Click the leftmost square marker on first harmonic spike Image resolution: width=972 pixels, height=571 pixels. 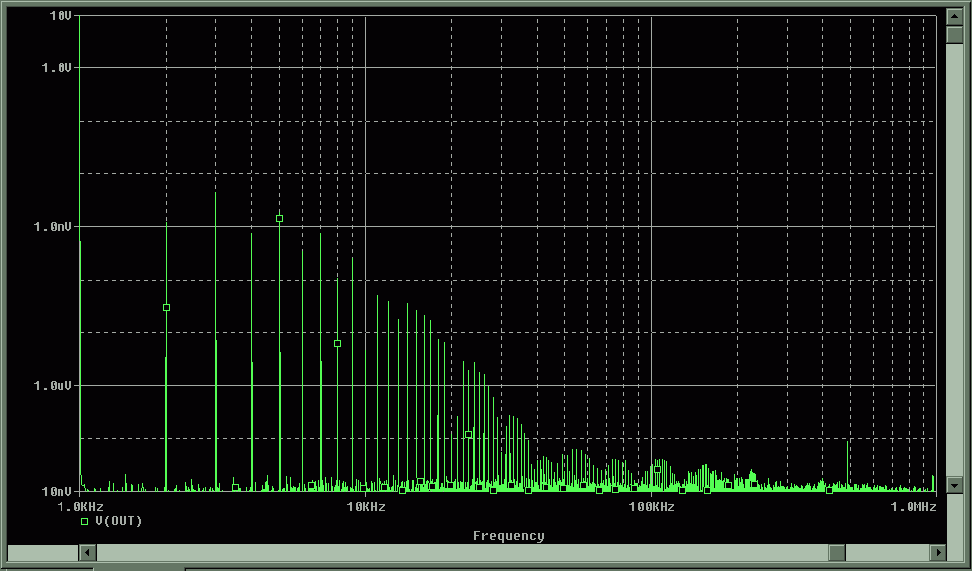166,308
